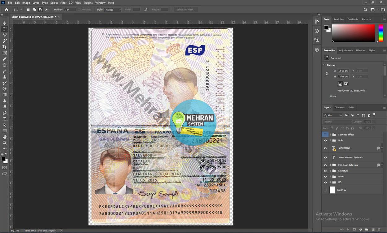Switch to the Channels tab
This screenshot has width=387, height=233.
point(339,107)
